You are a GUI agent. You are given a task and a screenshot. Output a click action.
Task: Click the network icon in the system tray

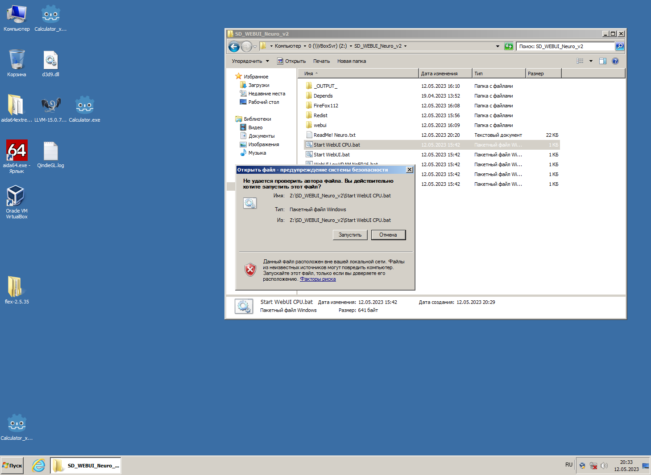pyautogui.click(x=593, y=466)
